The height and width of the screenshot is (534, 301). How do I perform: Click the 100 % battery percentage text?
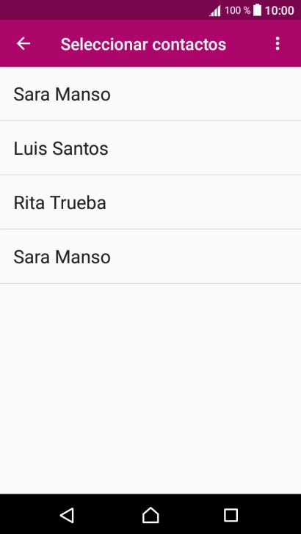(237, 10)
